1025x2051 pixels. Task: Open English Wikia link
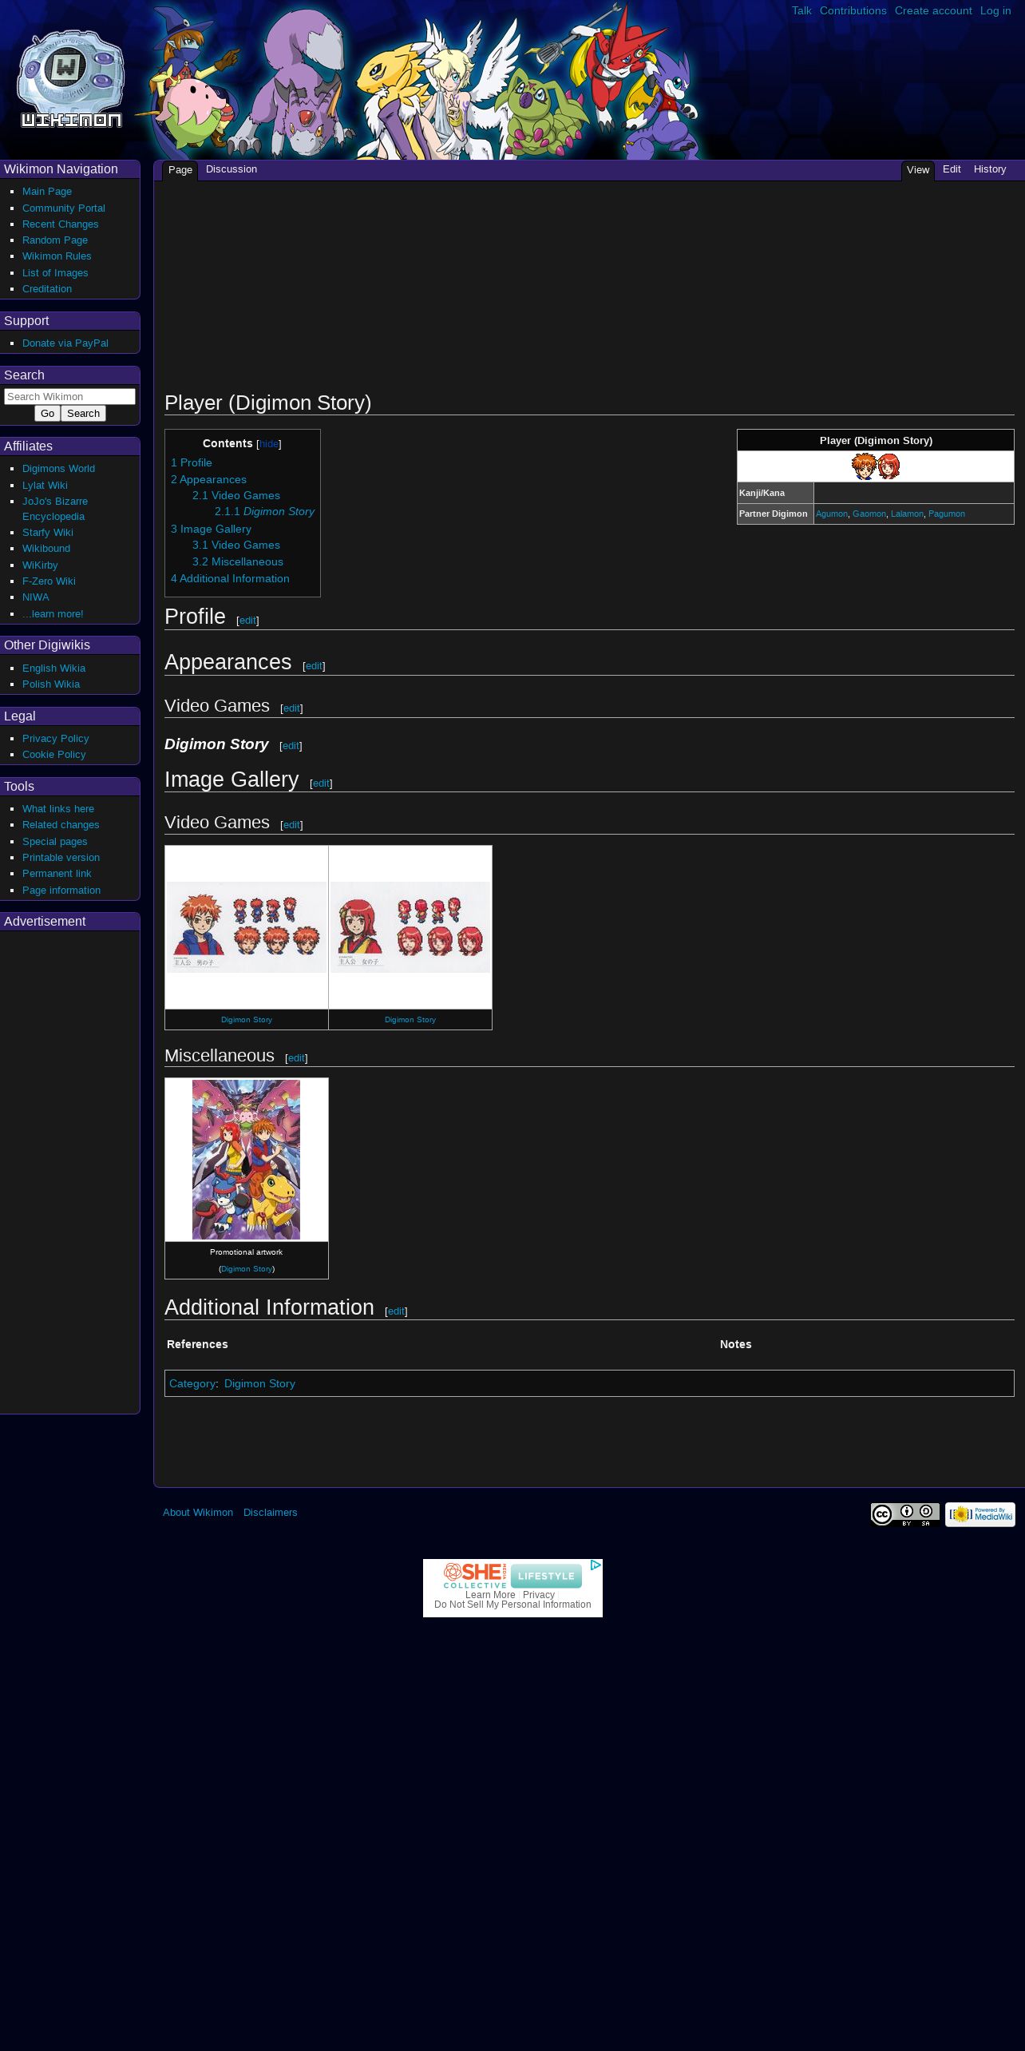click(53, 668)
